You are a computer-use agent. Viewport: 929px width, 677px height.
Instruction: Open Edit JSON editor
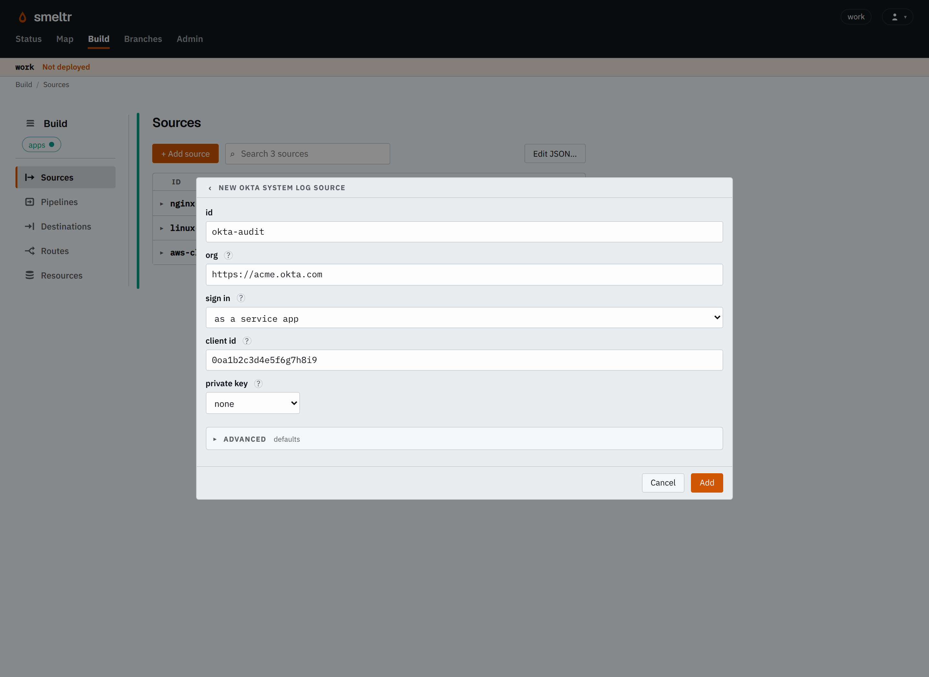tap(555, 154)
